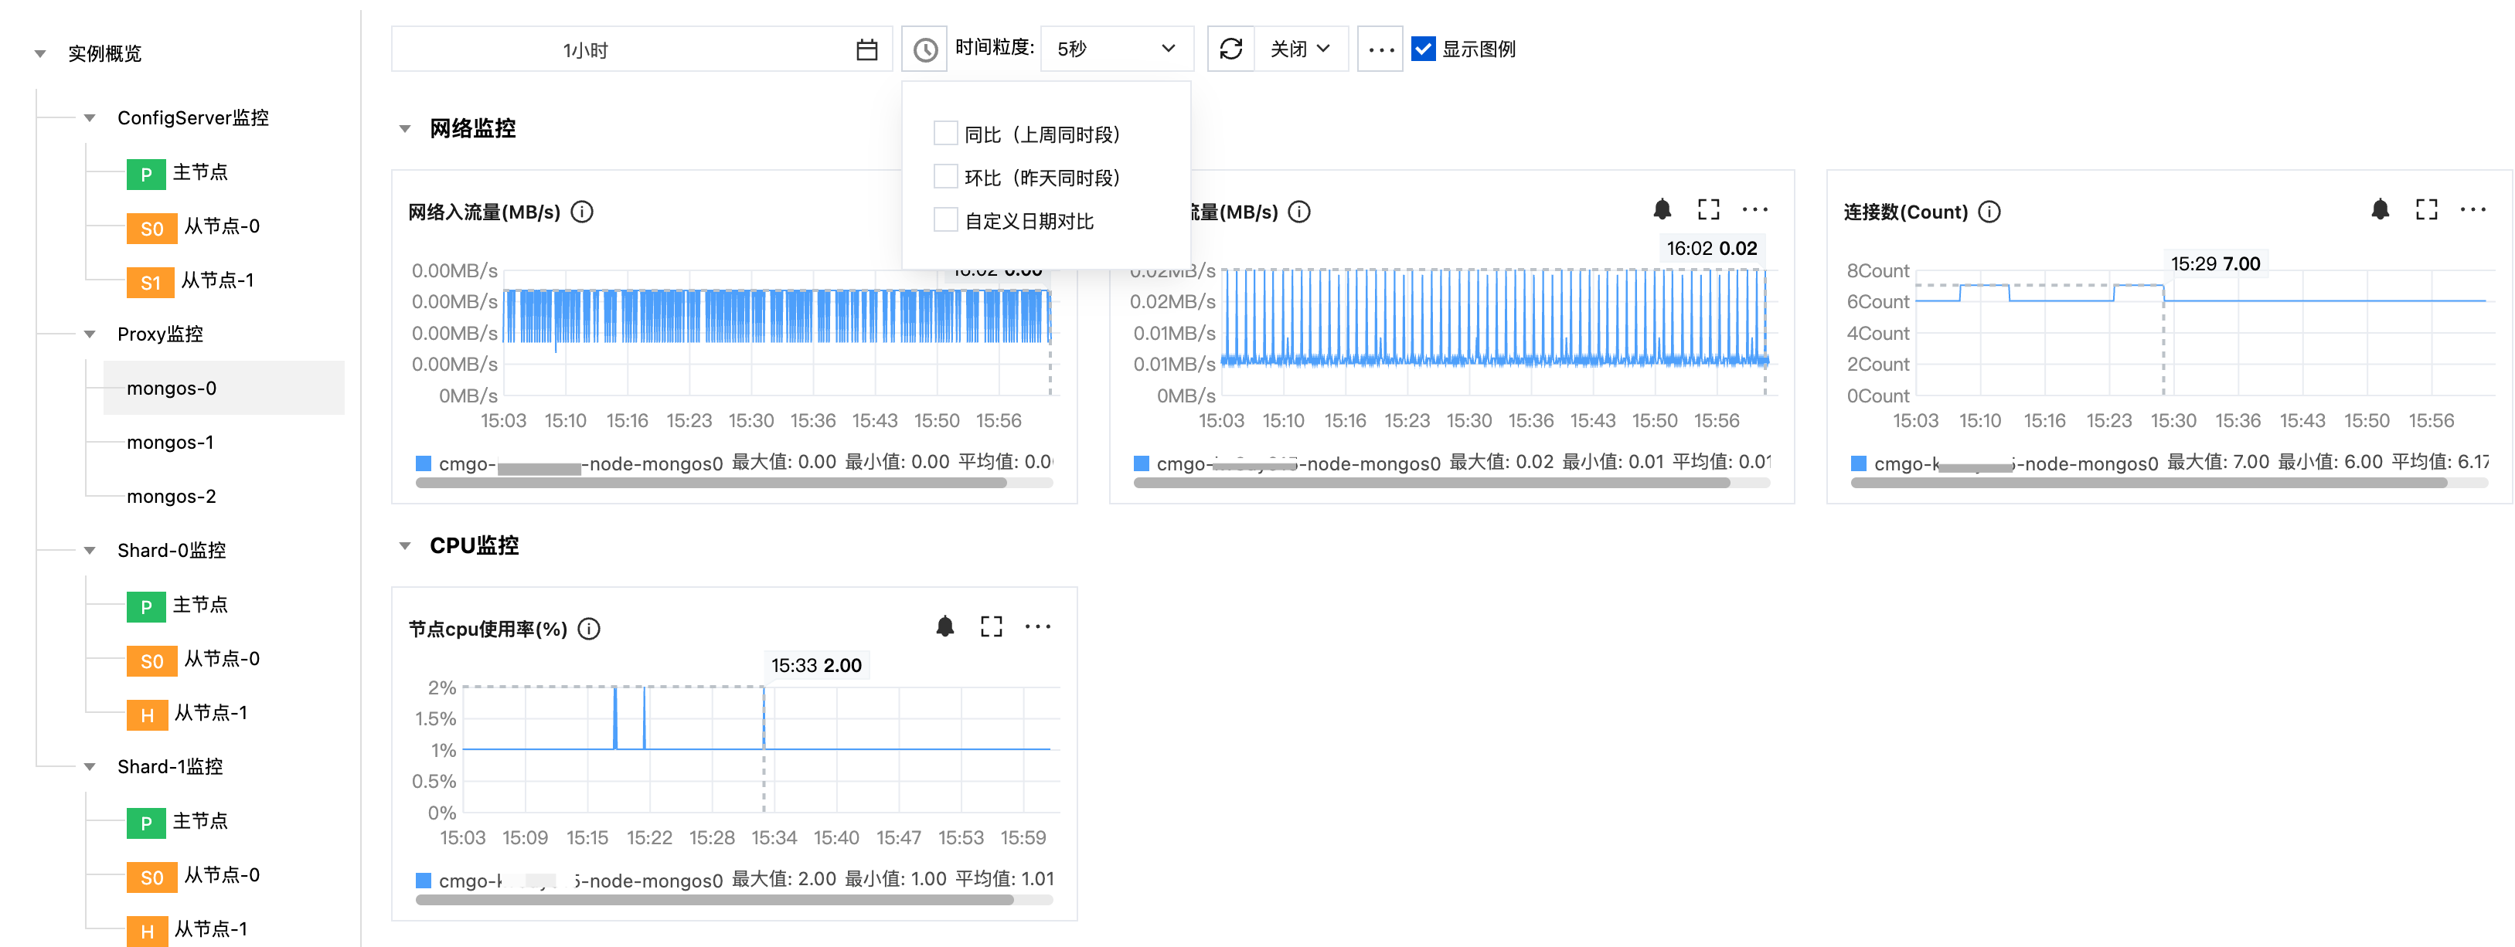Uncheck the 显示图例 checkbox
This screenshot has width=2515, height=947.
[1424, 49]
